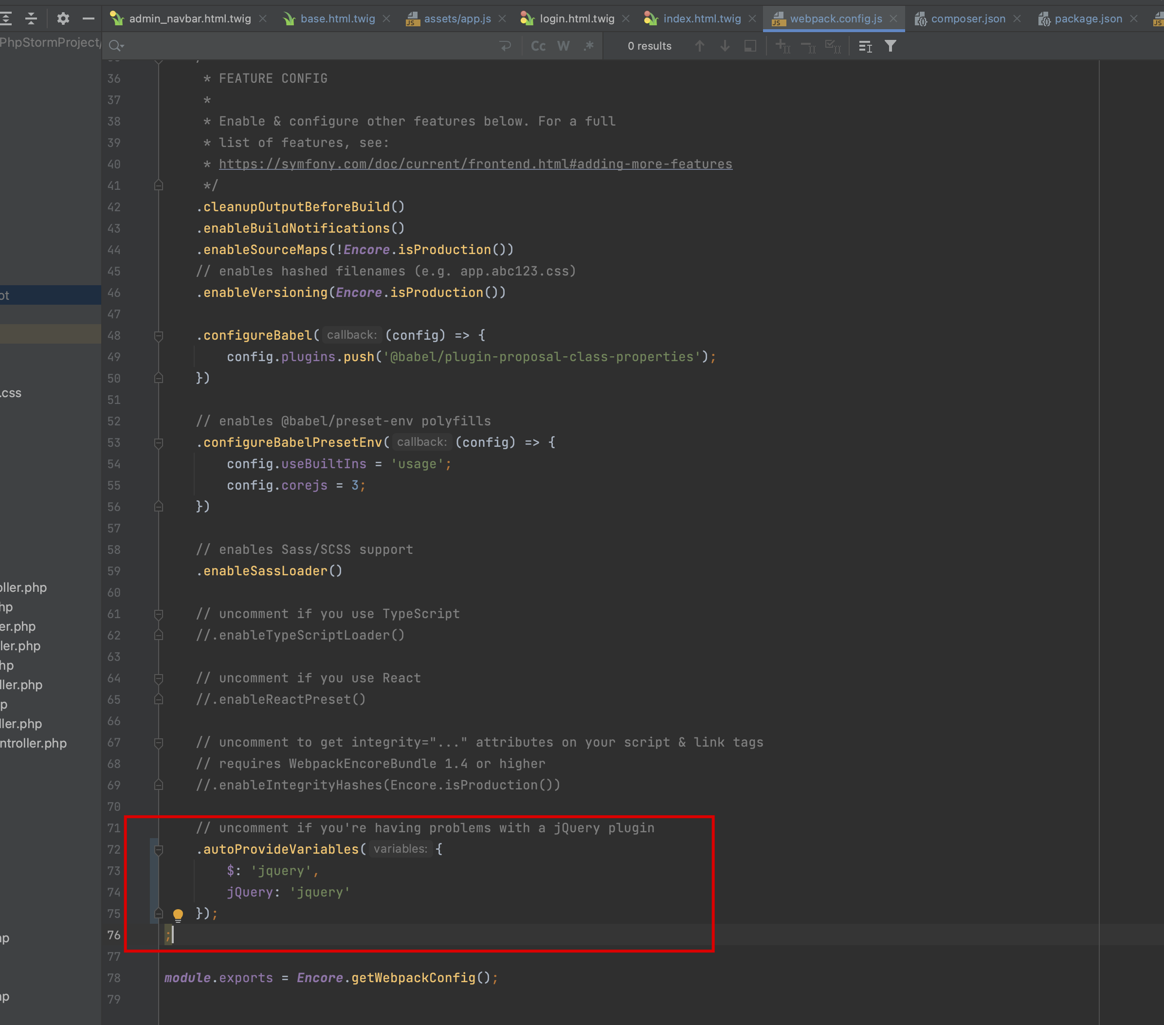Click the '0 results' search count label
This screenshot has height=1025, width=1164.
(x=649, y=46)
